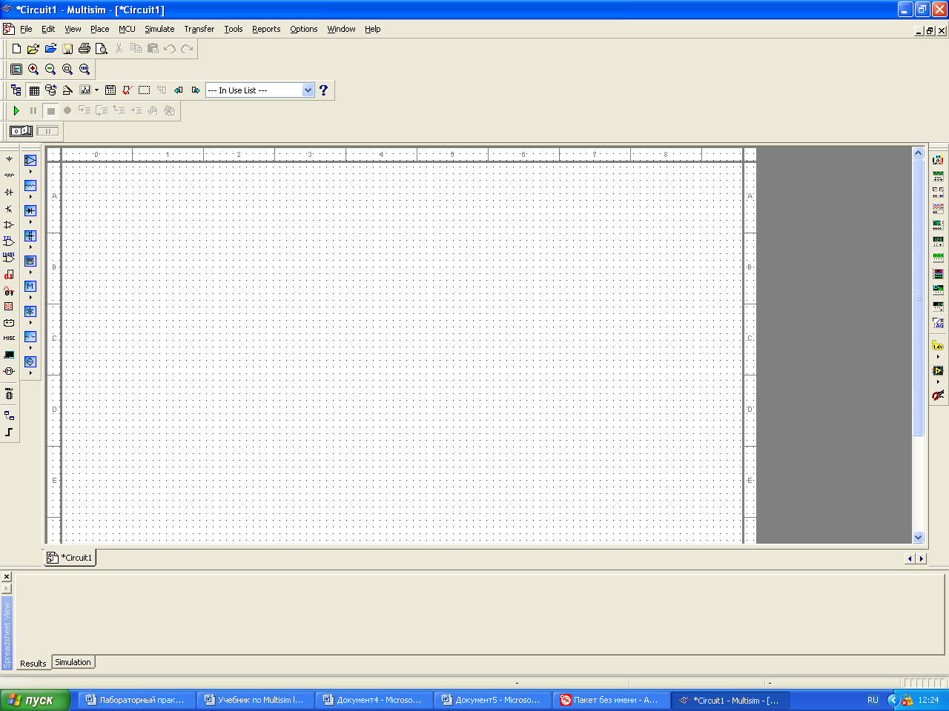The height and width of the screenshot is (711, 949).
Task: Place a Bus with the bottom step icon
Action: pyautogui.click(x=9, y=433)
